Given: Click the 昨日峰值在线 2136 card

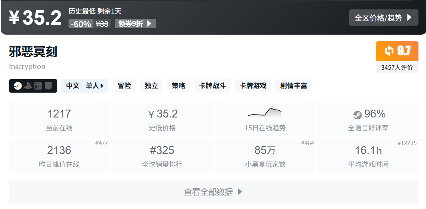Looking at the screenshot, I should tap(59, 156).
